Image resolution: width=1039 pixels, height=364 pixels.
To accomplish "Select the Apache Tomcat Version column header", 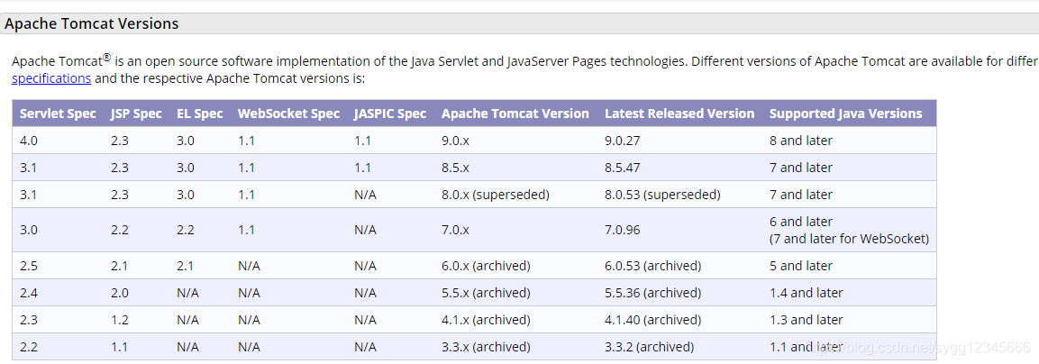I will tap(515, 114).
